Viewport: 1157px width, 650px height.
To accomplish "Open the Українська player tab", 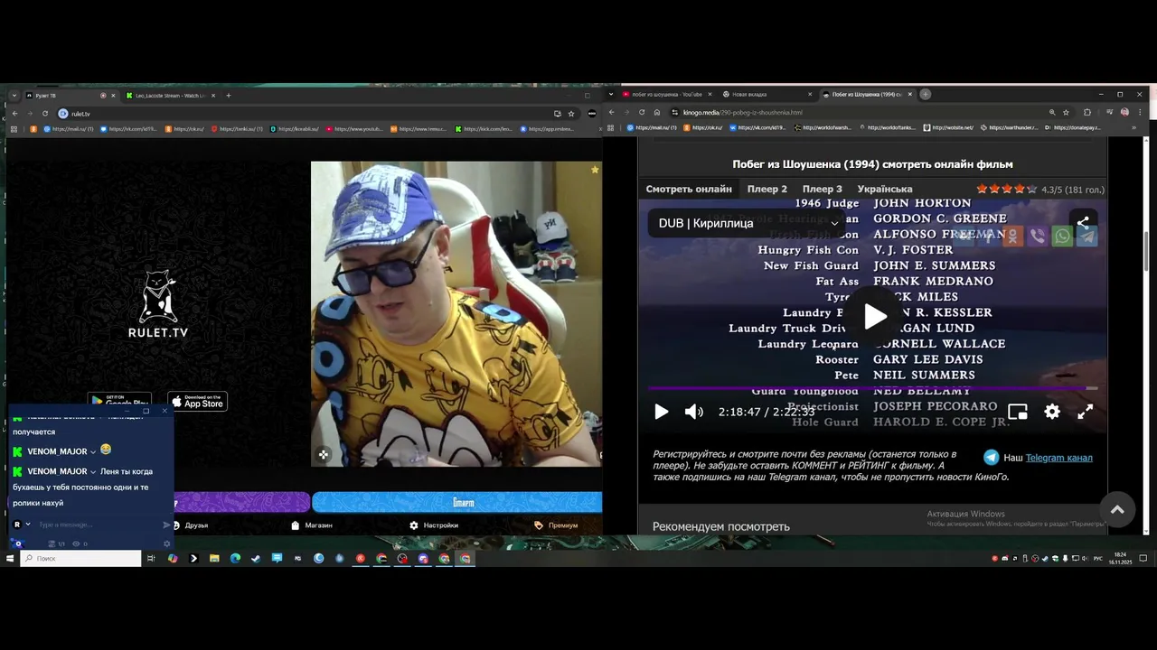I will (885, 189).
